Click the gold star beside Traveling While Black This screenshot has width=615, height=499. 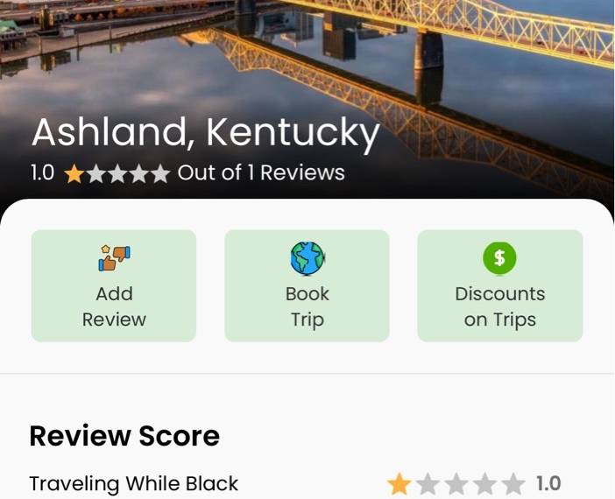(399, 484)
